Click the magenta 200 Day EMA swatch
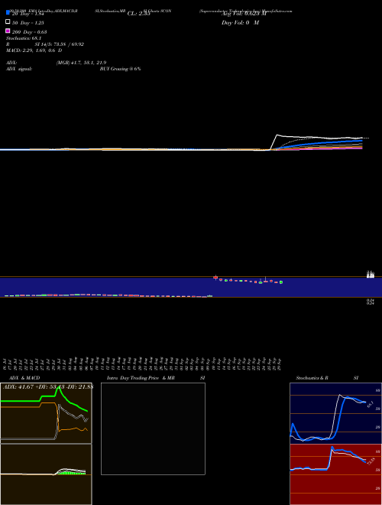The image size is (382, 505). click(8, 31)
